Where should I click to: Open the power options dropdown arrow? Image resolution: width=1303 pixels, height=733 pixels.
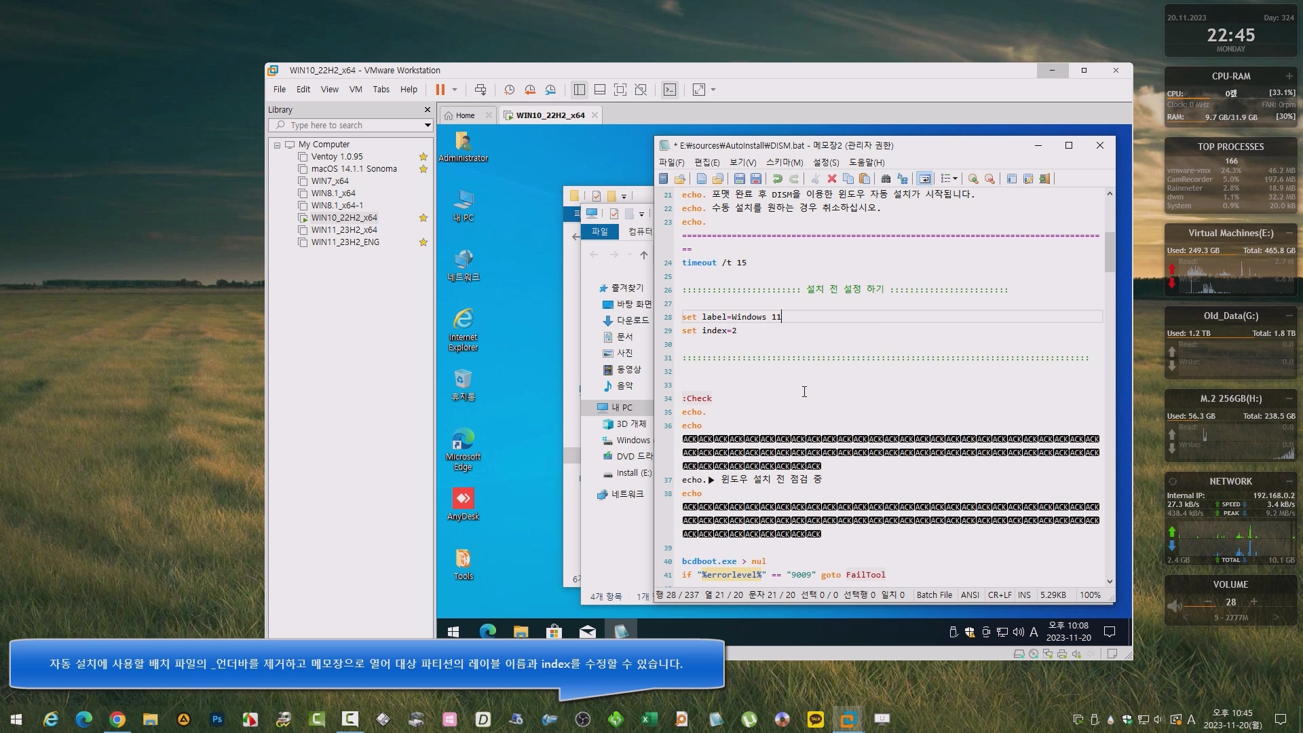click(x=455, y=90)
